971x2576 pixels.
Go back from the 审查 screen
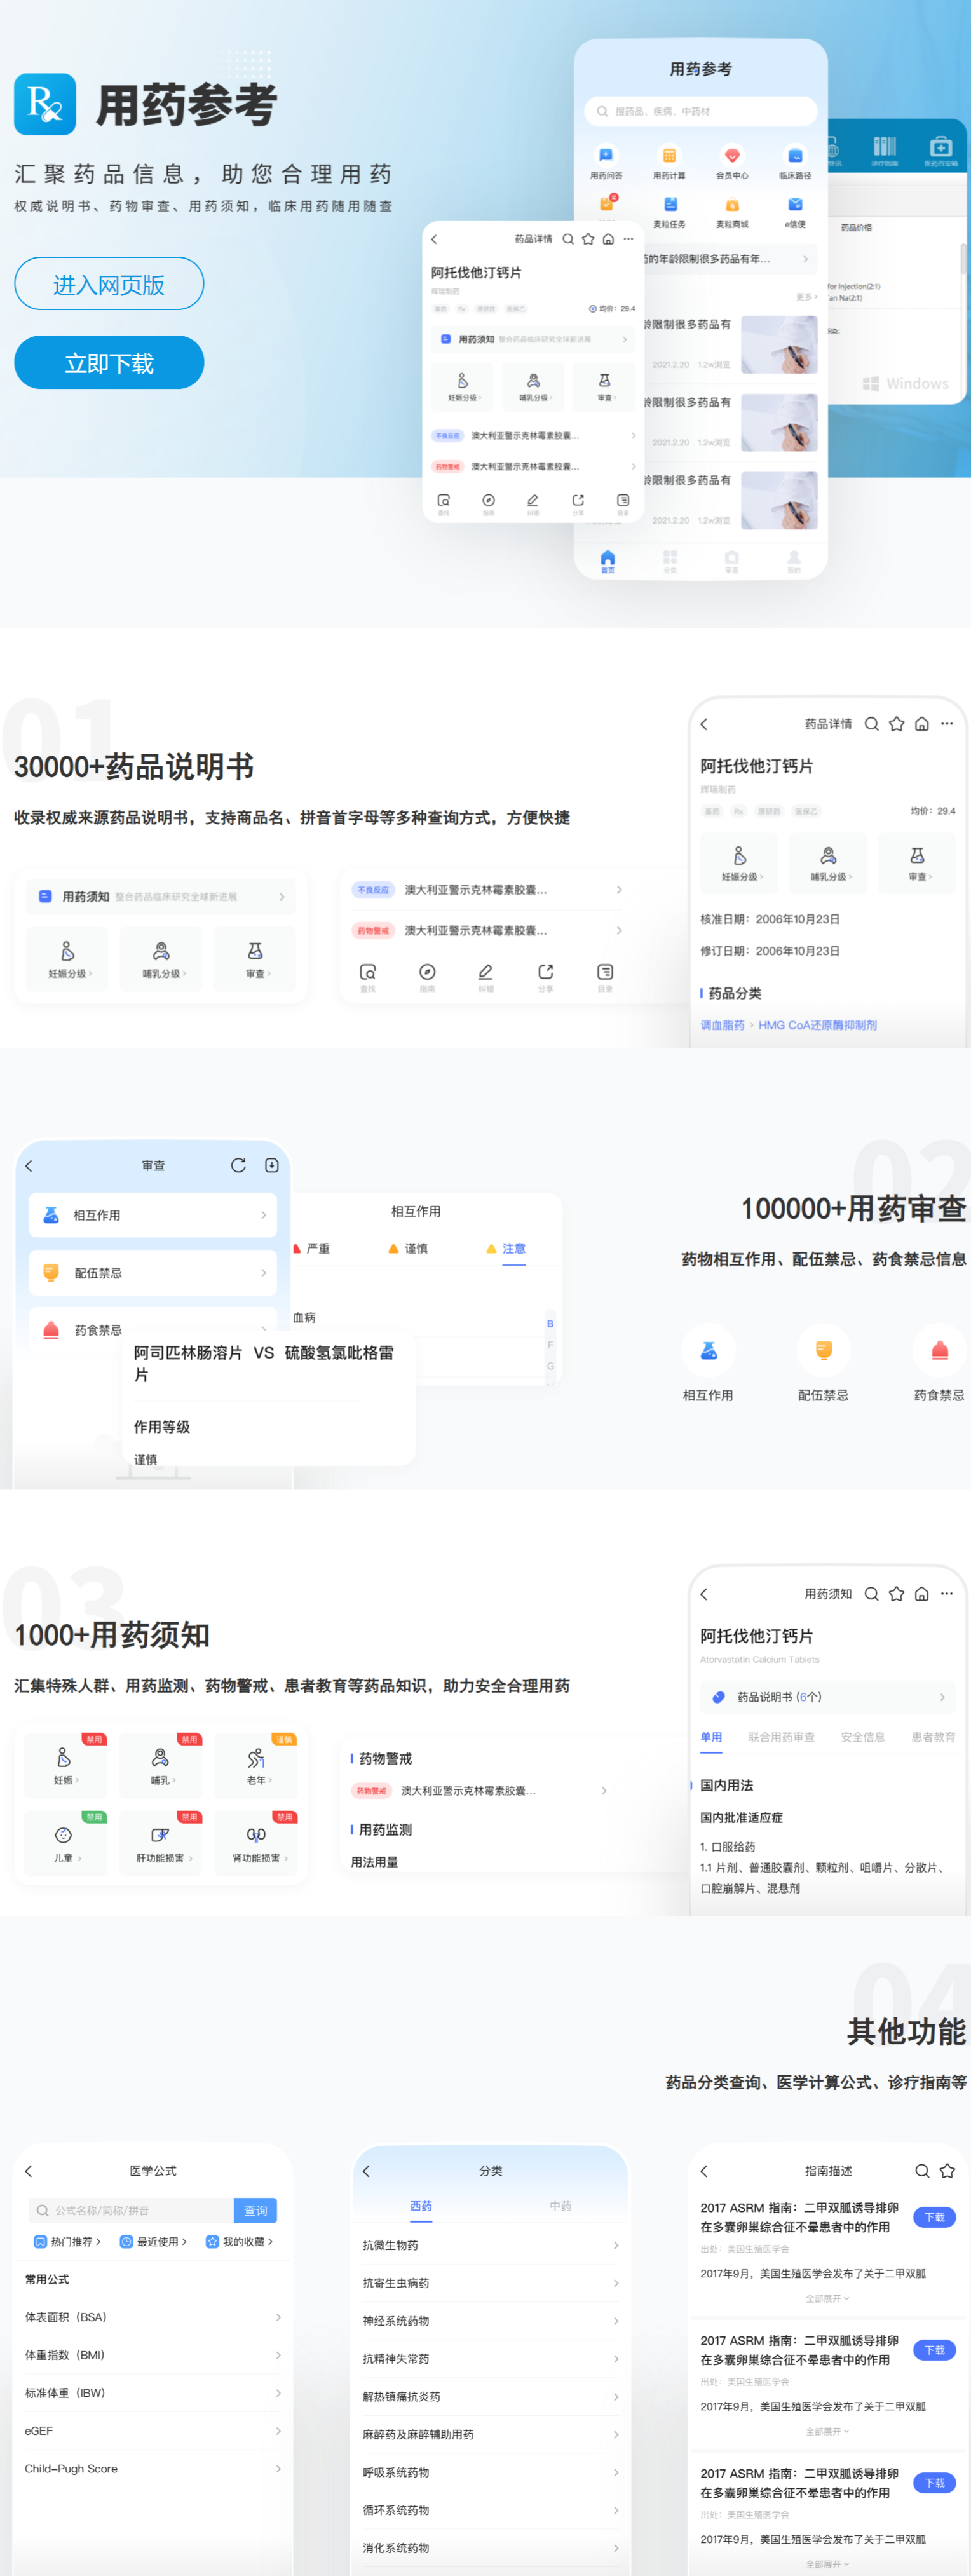(x=29, y=1166)
